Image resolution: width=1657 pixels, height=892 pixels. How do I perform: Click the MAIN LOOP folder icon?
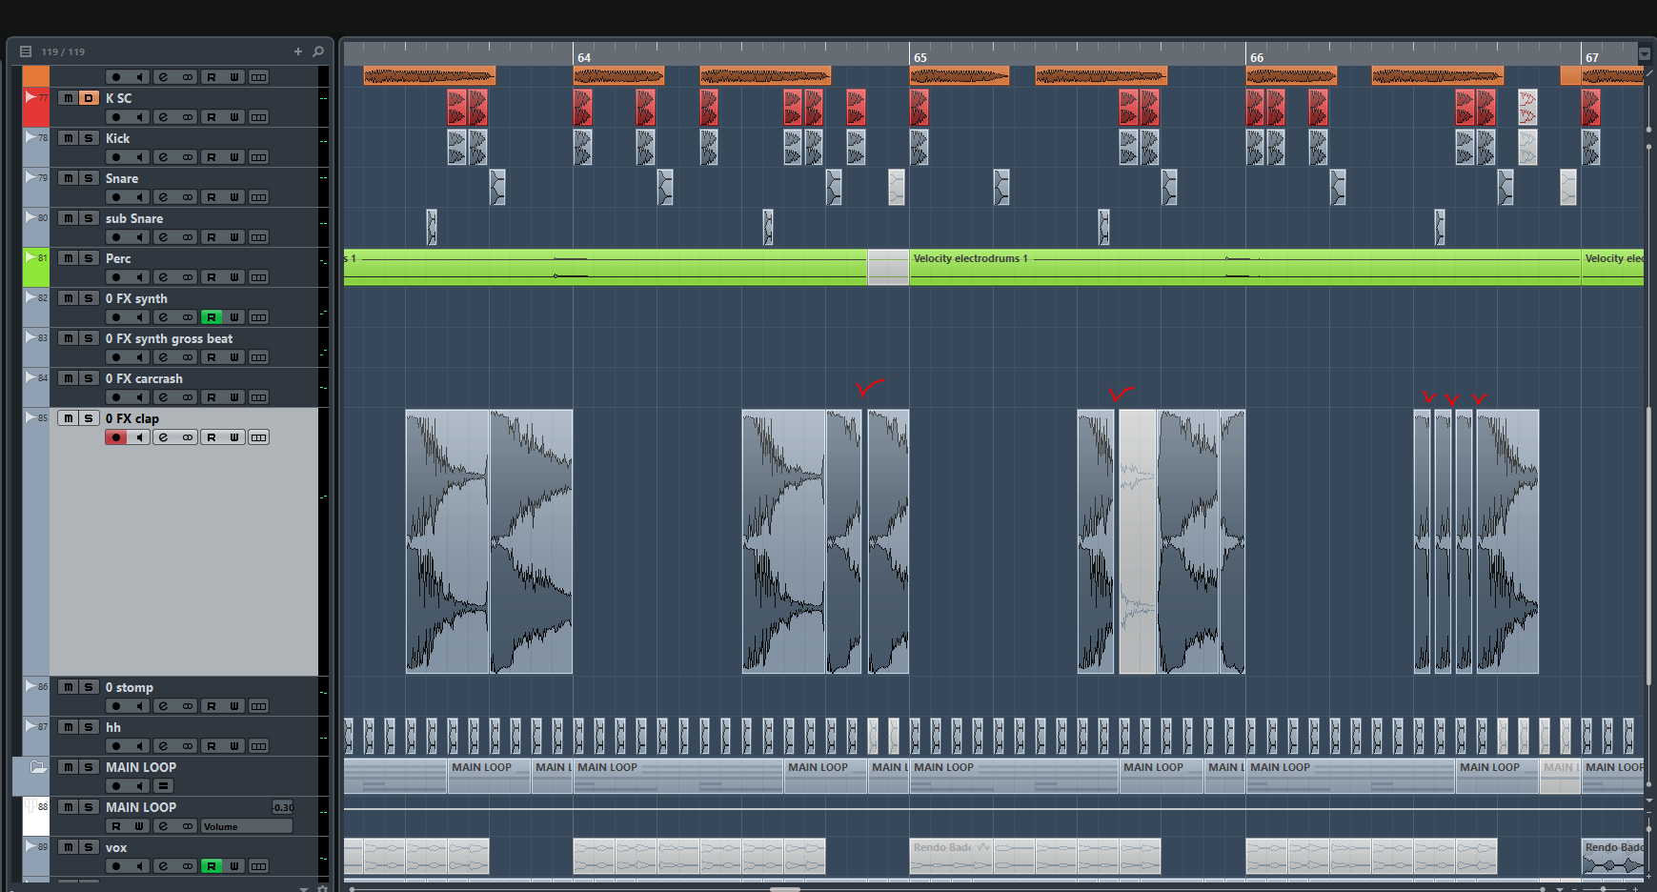[x=38, y=767]
